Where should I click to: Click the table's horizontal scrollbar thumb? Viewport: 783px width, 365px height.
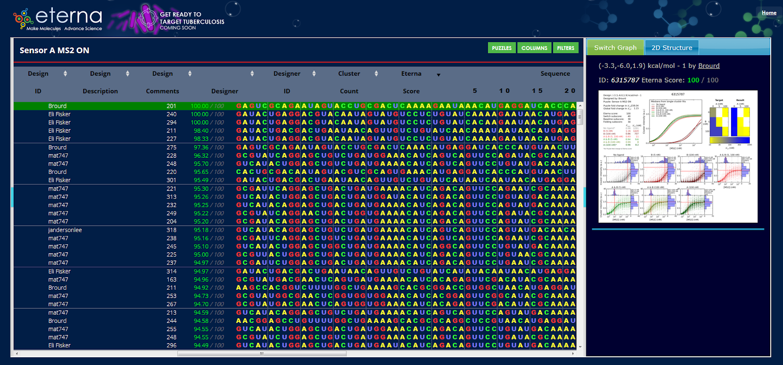(262, 353)
